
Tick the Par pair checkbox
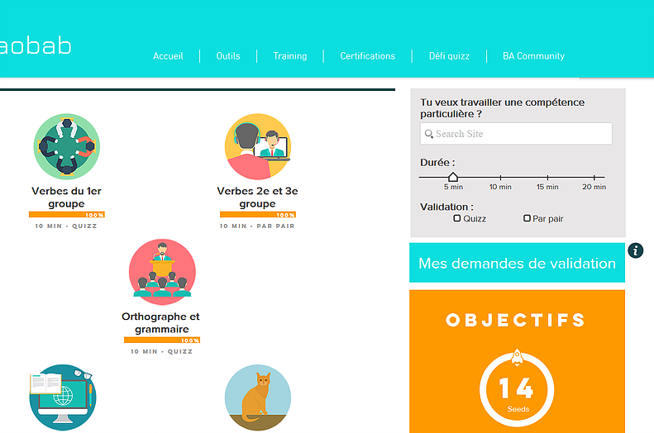pos(527,218)
